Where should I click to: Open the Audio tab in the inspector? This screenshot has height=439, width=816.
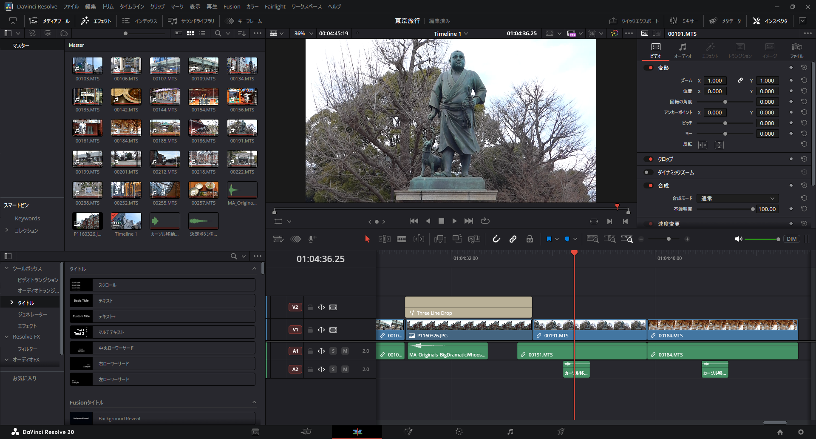click(x=683, y=50)
